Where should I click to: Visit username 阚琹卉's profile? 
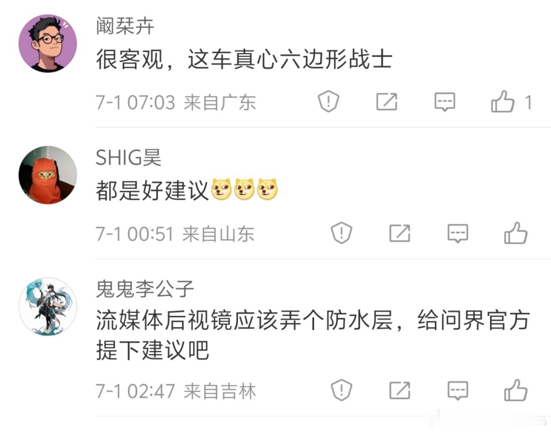click(x=125, y=26)
